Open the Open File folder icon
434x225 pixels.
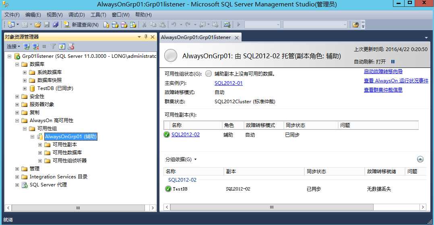click(x=38, y=25)
